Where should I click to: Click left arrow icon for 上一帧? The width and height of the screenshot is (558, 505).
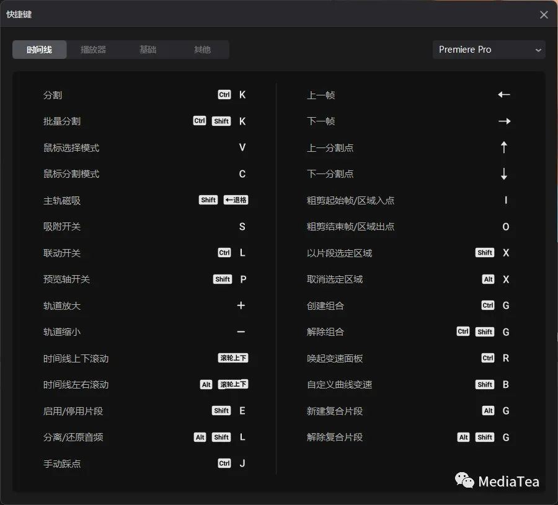tap(503, 95)
